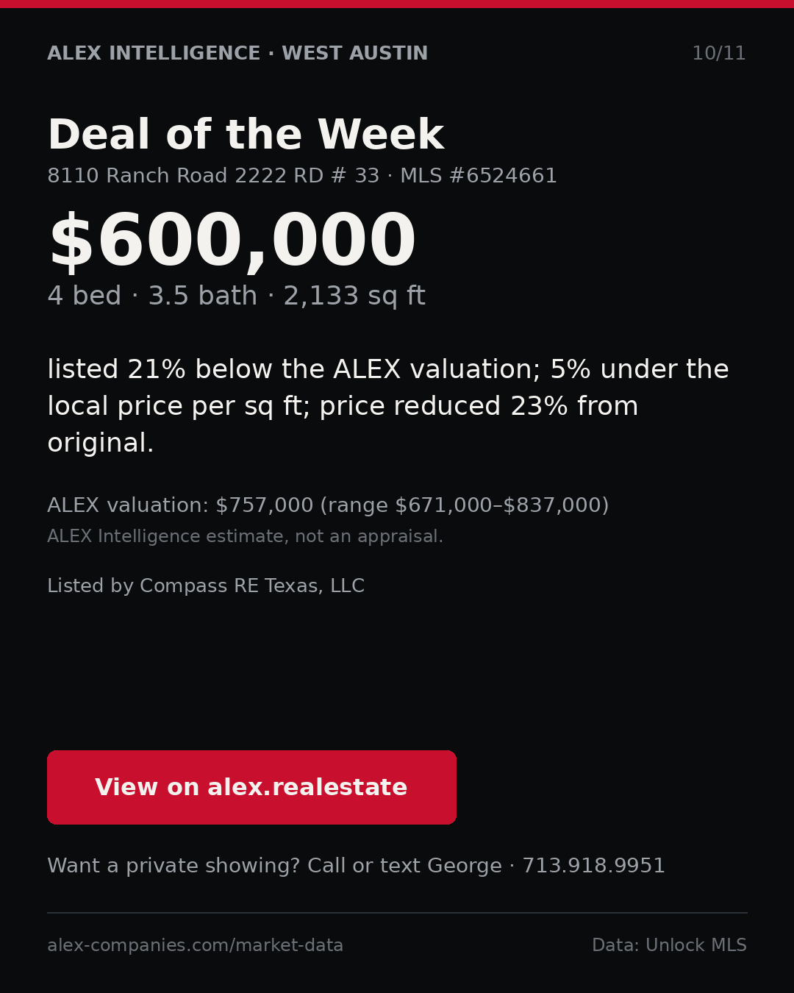This screenshot has width=794, height=993.
Task: Select the 8110 Ranch Road address line
Action: point(213,176)
